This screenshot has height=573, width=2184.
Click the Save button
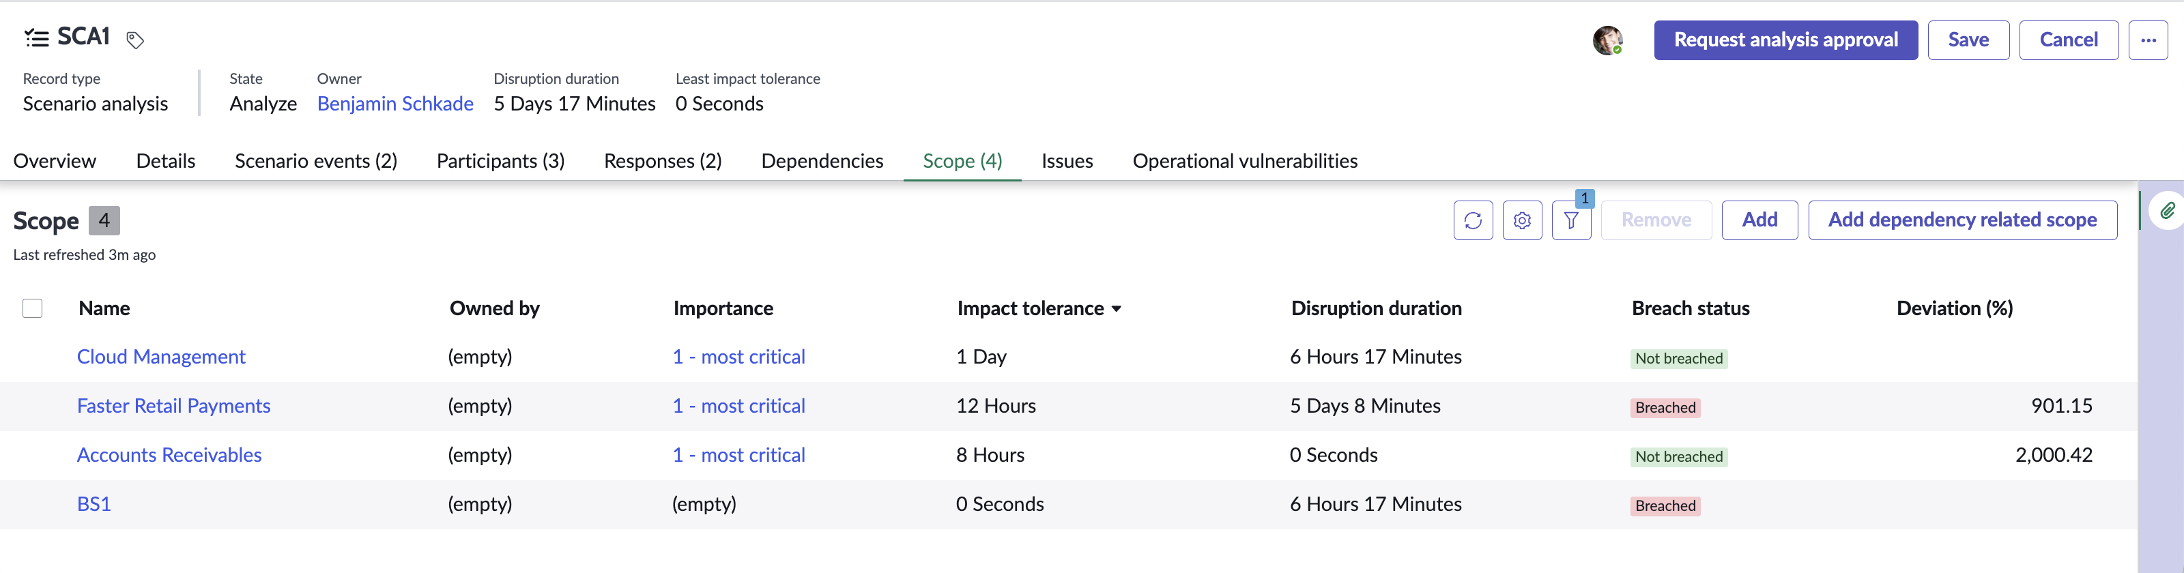[x=1968, y=40]
